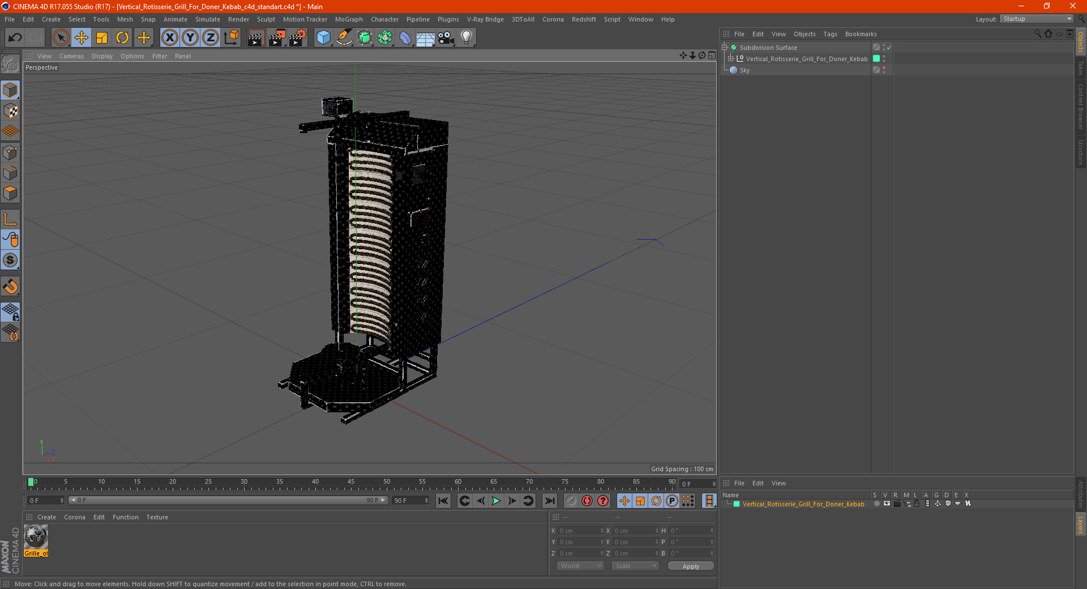Open Array modeling objects icon
This screenshot has height=589, width=1087.
click(x=385, y=38)
